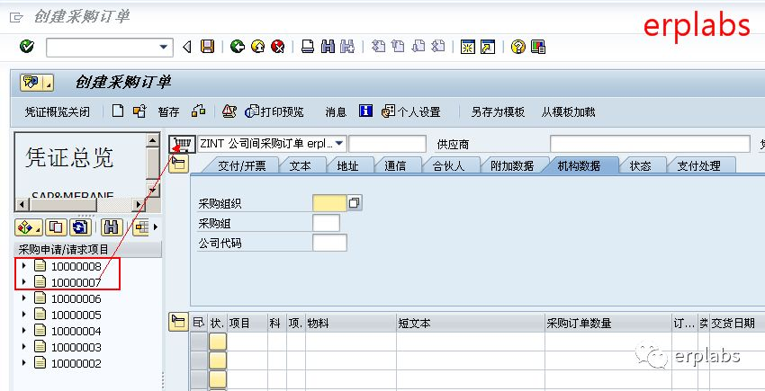Click 消息 messages button
This screenshot has height=391, width=765.
pos(336,112)
